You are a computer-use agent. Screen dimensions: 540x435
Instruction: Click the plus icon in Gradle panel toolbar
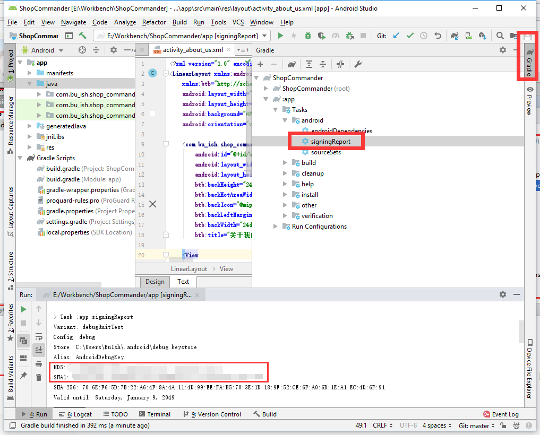tap(260, 64)
